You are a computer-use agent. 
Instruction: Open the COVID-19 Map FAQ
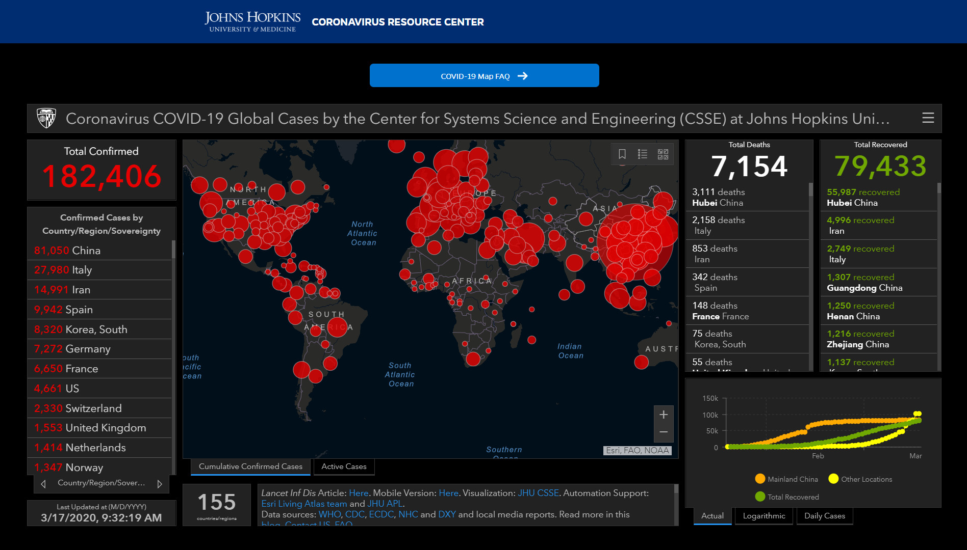click(x=484, y=75)
